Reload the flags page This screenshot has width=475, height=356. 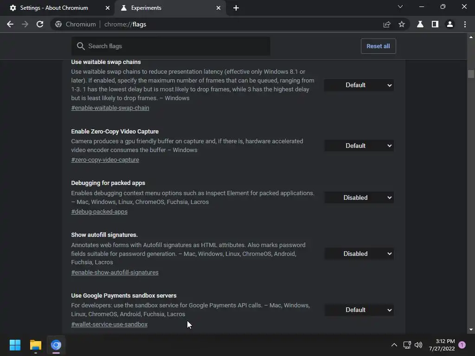(40, 24)
